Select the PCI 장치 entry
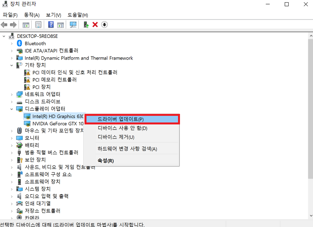 pyautogui.click(x=41, y=87)
